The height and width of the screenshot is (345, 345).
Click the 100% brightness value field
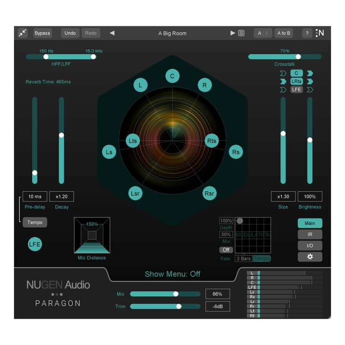point(310,197)
